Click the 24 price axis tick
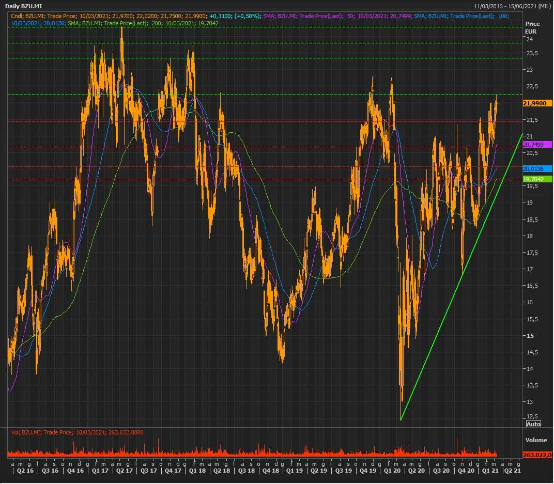 click(530, 39)
